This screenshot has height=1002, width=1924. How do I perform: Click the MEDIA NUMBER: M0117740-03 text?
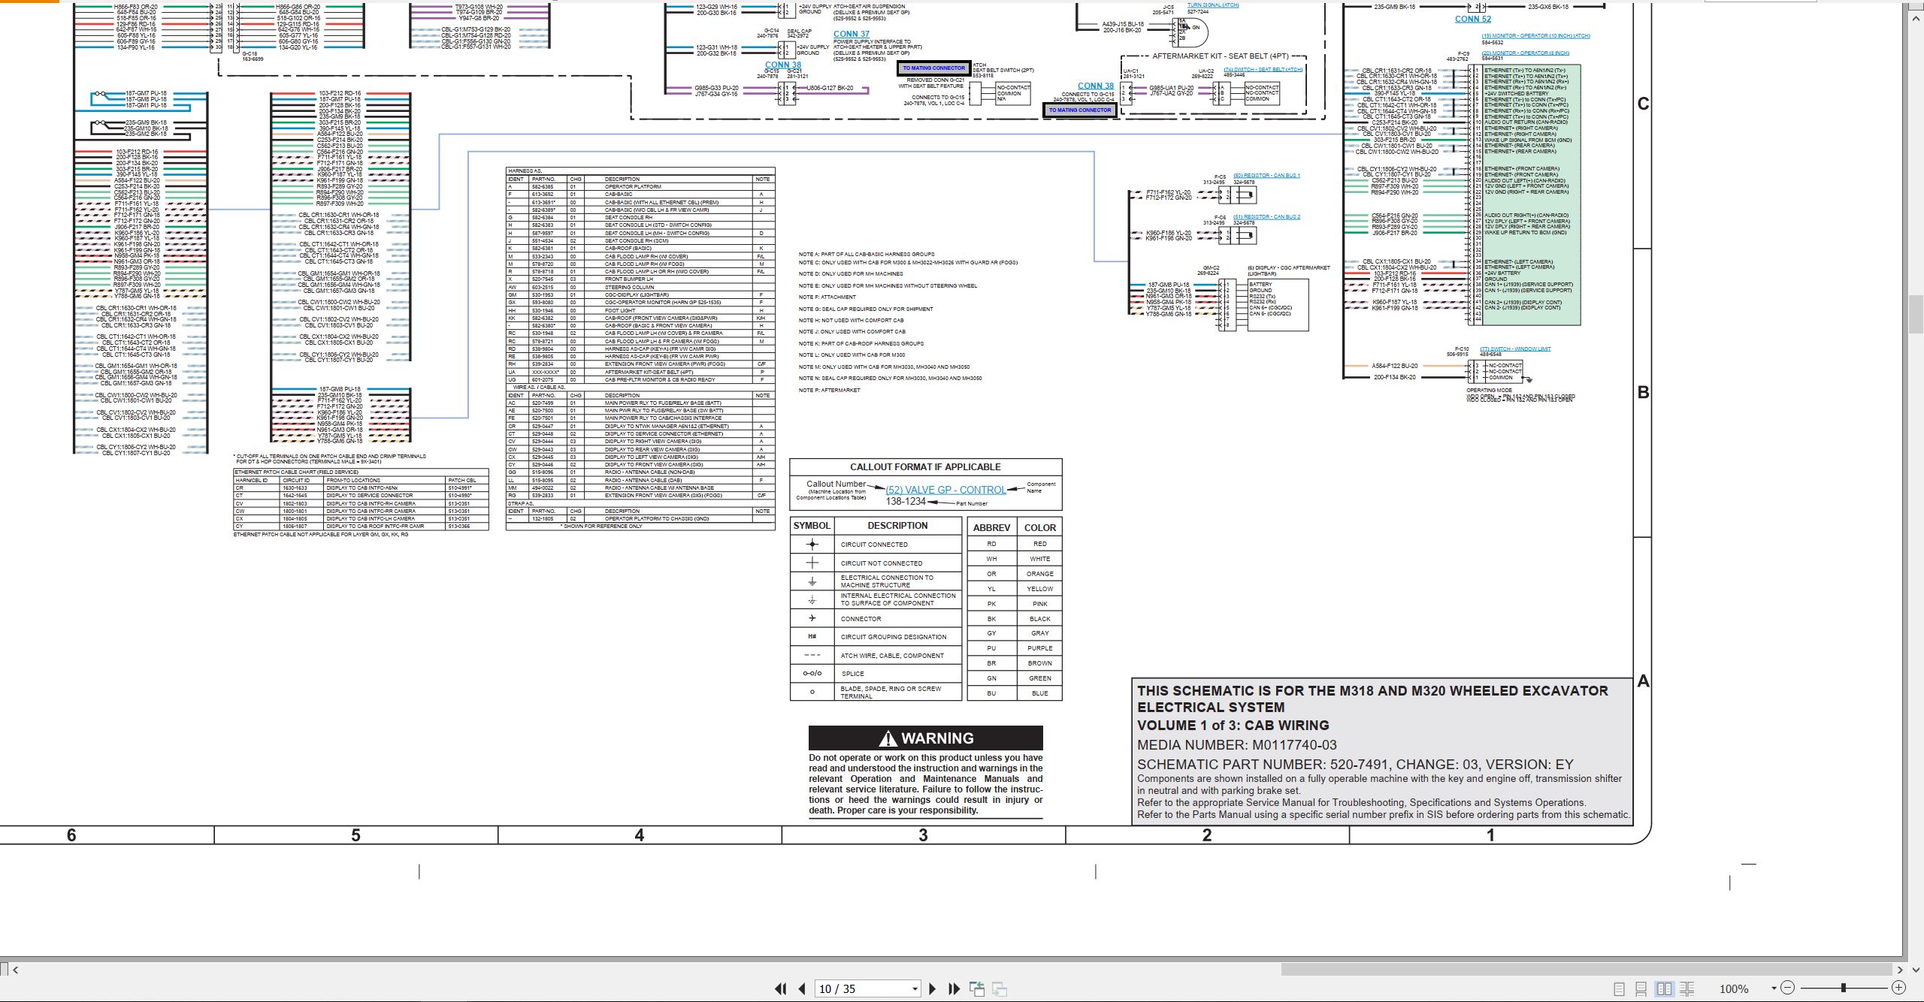[x=1237, y=745]
